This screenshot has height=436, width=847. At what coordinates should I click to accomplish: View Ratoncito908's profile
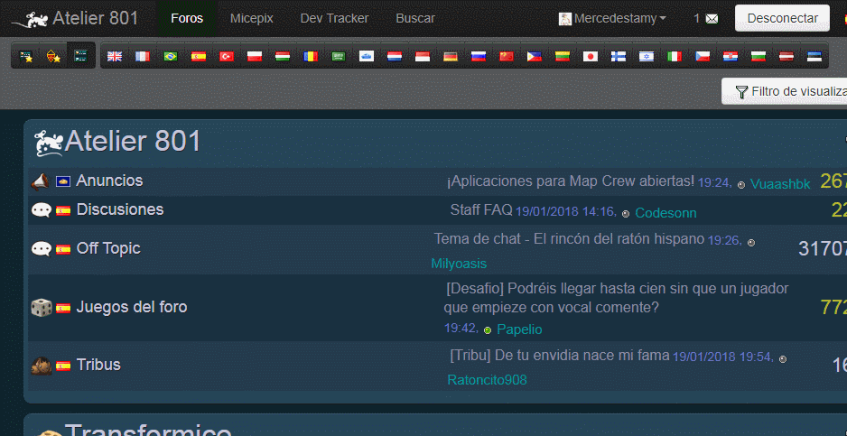[487, 380]
